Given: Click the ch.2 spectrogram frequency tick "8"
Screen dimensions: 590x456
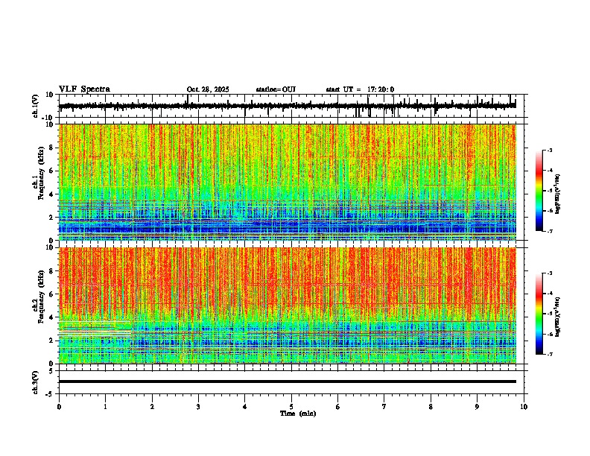Looking at the screenshot, I should (53, 271).
